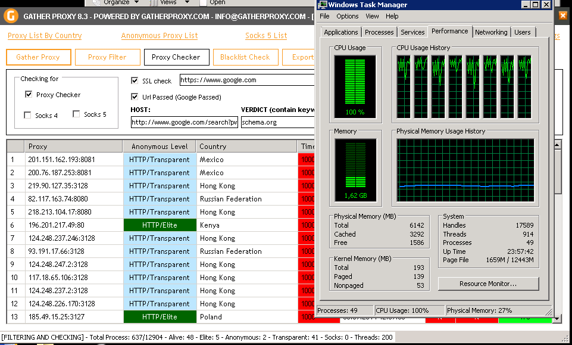Follow the Anonymous Proxy List link
Viewport: 572px width, 345px height.
160,35
